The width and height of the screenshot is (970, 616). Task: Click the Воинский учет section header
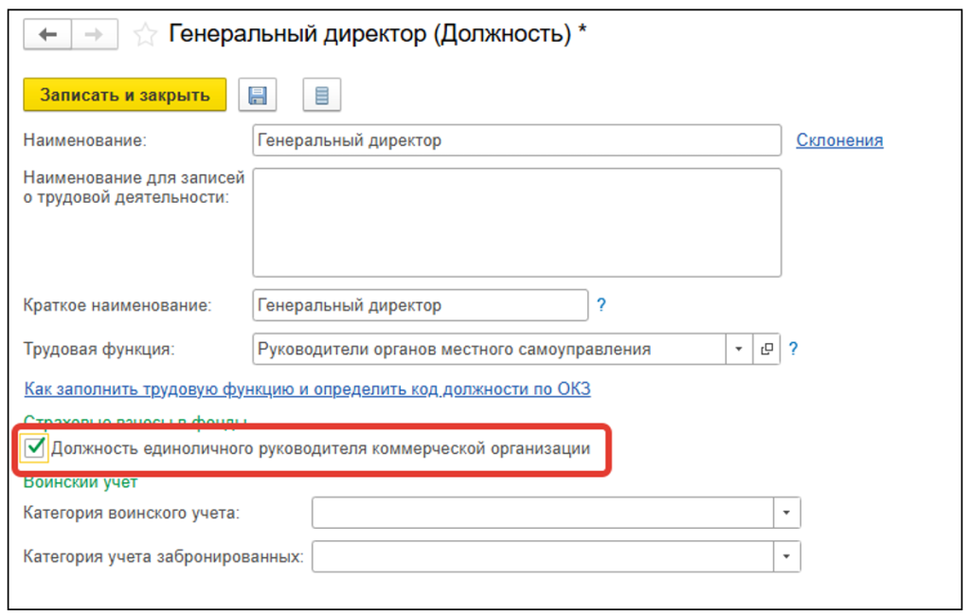point(81,482)
